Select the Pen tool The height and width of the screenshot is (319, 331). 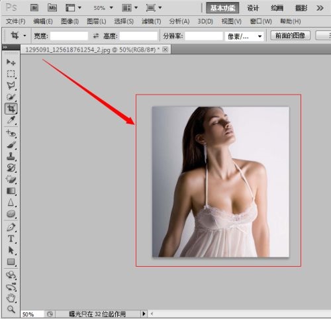(11, 227)
